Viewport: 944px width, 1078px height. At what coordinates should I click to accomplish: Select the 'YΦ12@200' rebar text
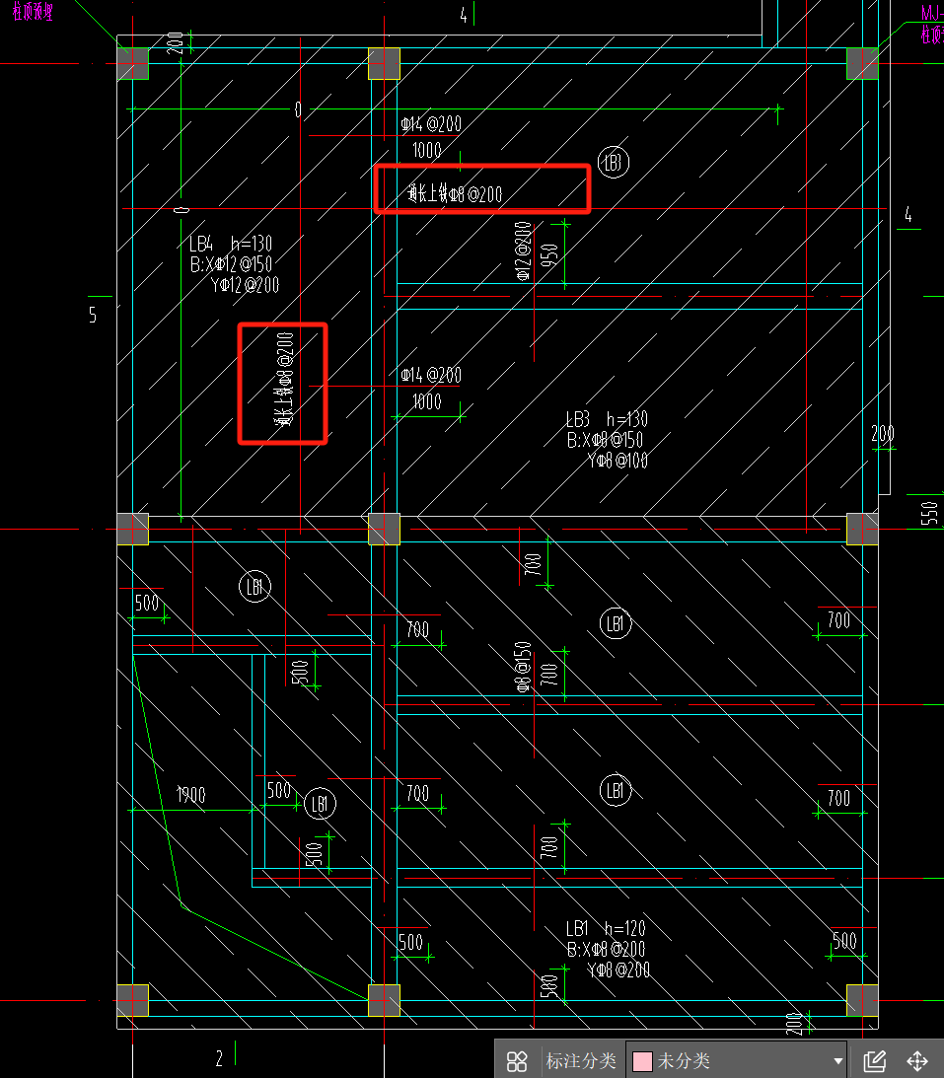tap(245, 285)
